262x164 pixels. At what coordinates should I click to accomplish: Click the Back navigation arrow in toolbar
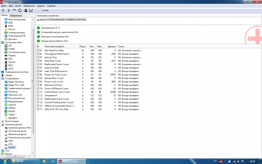tap(3, 10)
